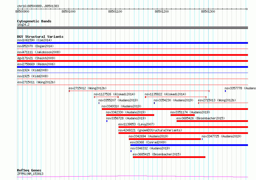This screenshot has height=180, width=256.
Task: Select the red esv3685415 variant bar
Action: pos(169,157)
